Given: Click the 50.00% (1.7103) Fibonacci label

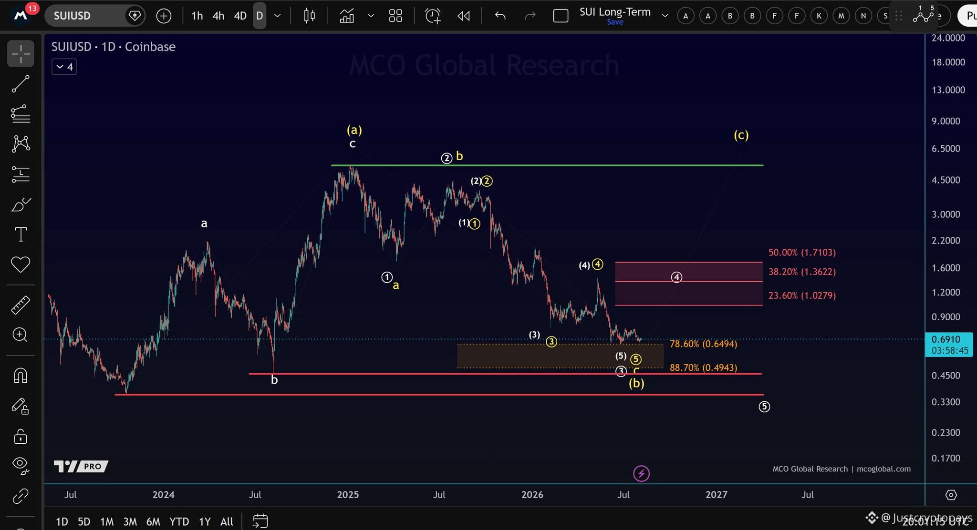Looking at the screenshot, I should pos(802,252).
